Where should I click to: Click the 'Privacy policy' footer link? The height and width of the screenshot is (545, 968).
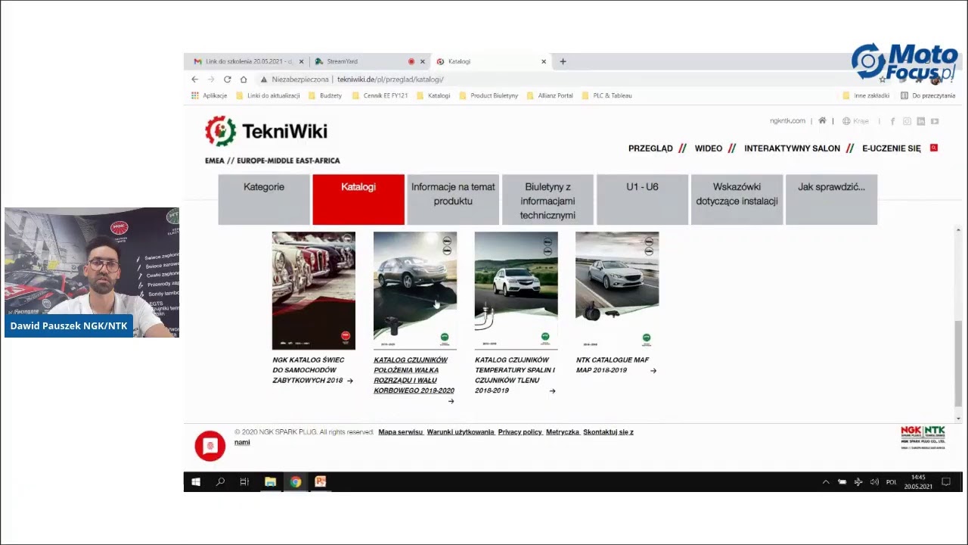pyautogui.click(x=520, y=432)
